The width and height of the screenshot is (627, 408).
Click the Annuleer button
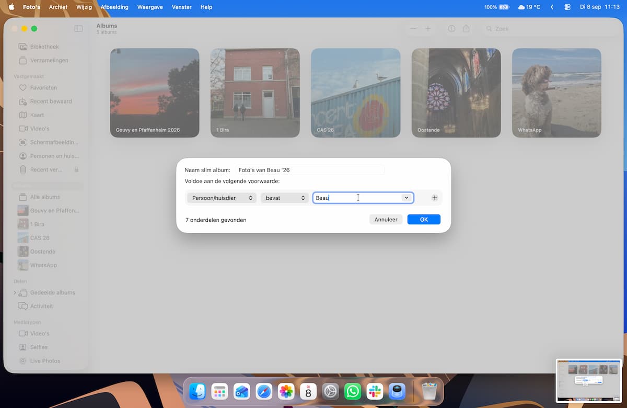386,220
